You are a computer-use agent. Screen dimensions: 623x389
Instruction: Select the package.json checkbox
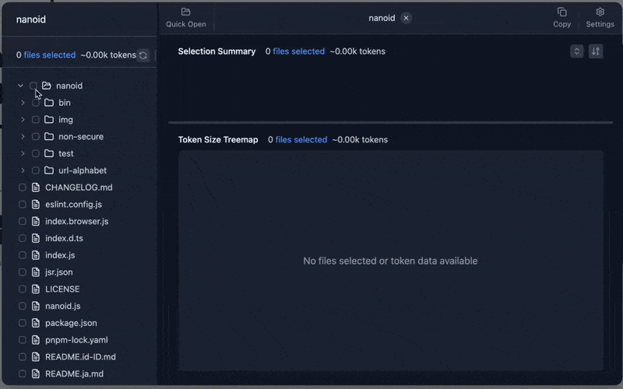click(23, 323)
